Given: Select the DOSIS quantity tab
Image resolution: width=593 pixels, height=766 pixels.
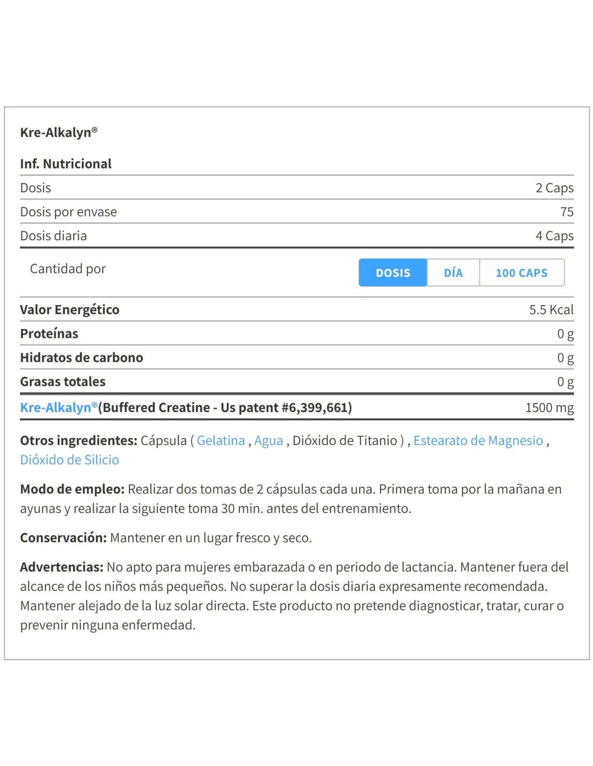Looking at the screenshot, I should click(x=393, y=273).
